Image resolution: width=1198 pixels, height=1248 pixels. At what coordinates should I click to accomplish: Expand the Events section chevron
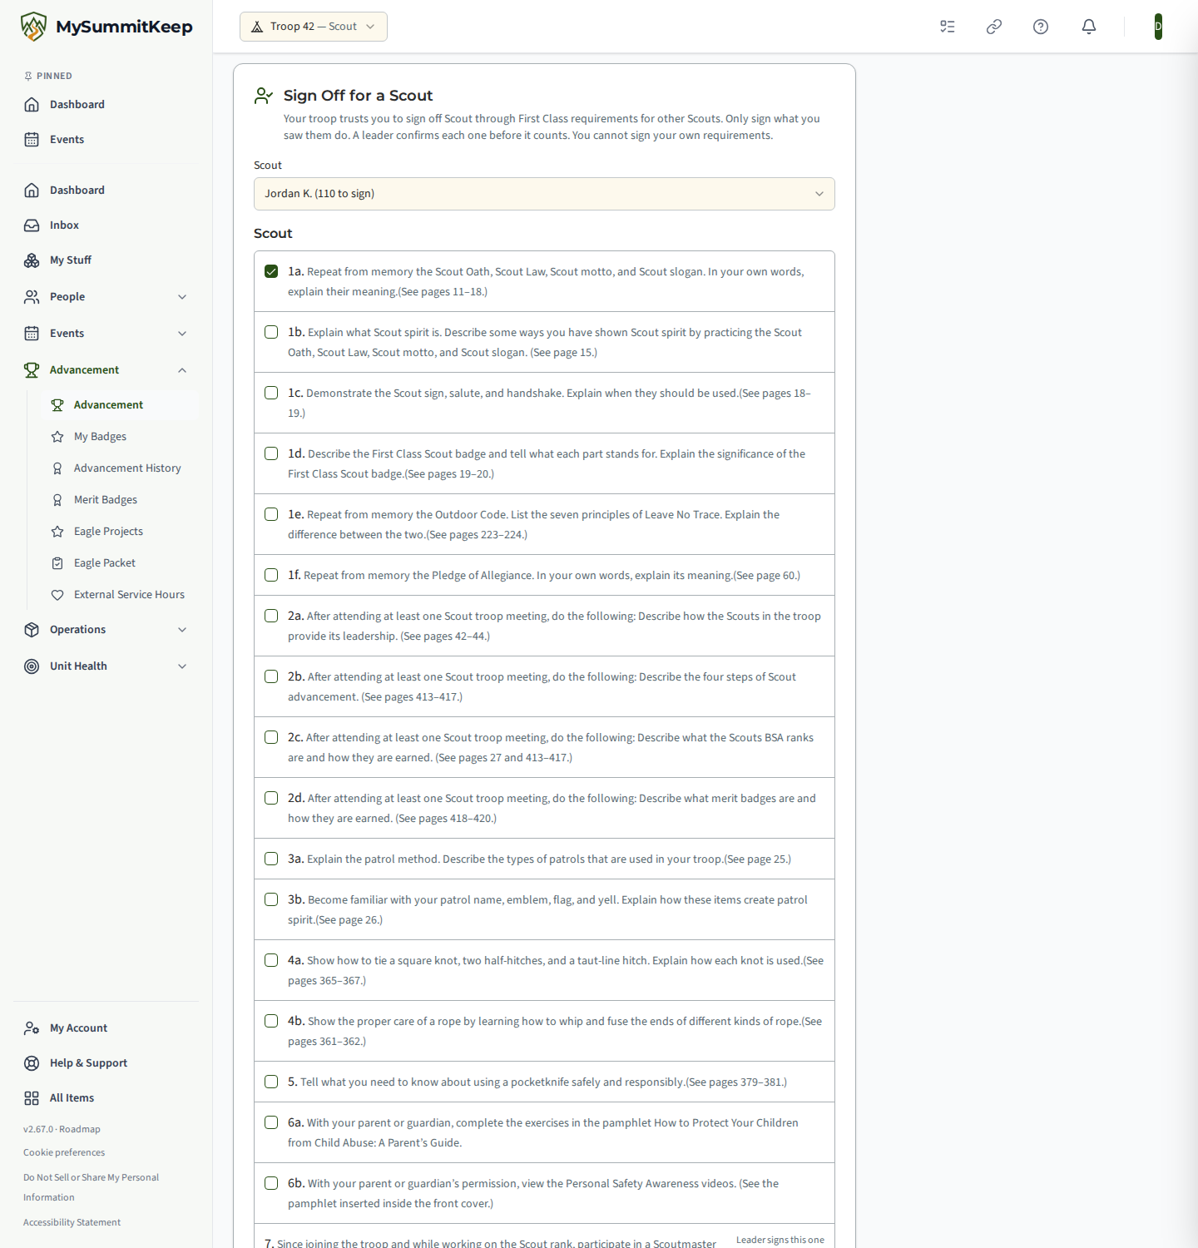coord(182,334)
